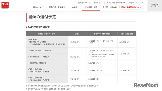Click footnote about 団体責任者の方にご確認
Image resolution: width=162 pixels, height=91 pixels.
(49, 89)
